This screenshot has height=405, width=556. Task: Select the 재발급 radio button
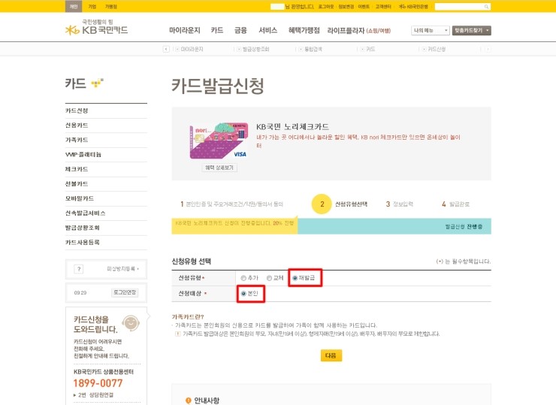[x=295, y=278]
